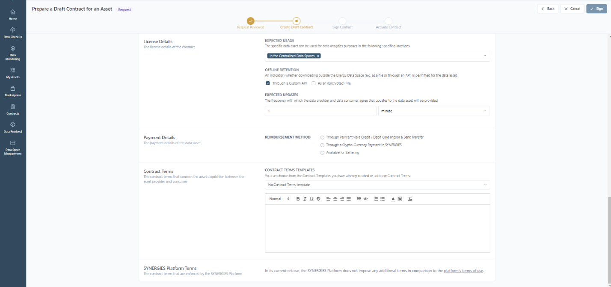Click the code block icon
The height and width of the screenshot is (287, 611).
365,199
